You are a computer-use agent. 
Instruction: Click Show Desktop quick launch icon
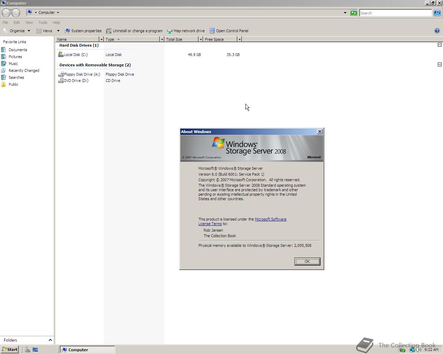tap(35, 350)
